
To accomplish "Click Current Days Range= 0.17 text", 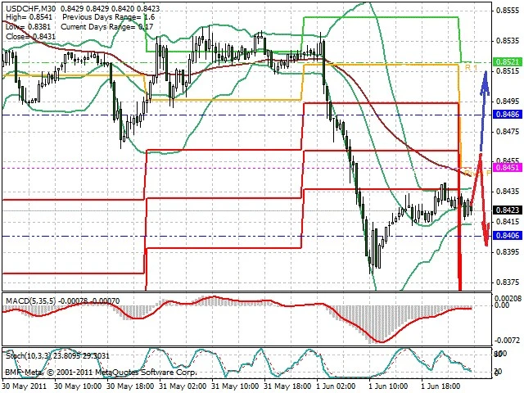I will coord(107,27).
